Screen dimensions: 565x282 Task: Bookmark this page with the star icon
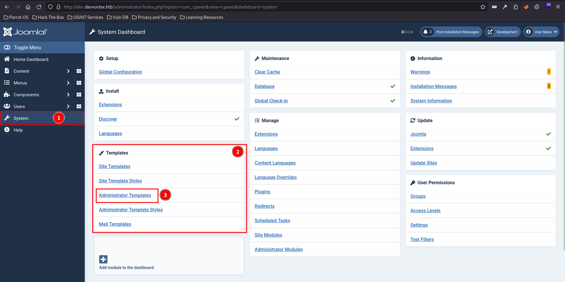tap(483, 7)
